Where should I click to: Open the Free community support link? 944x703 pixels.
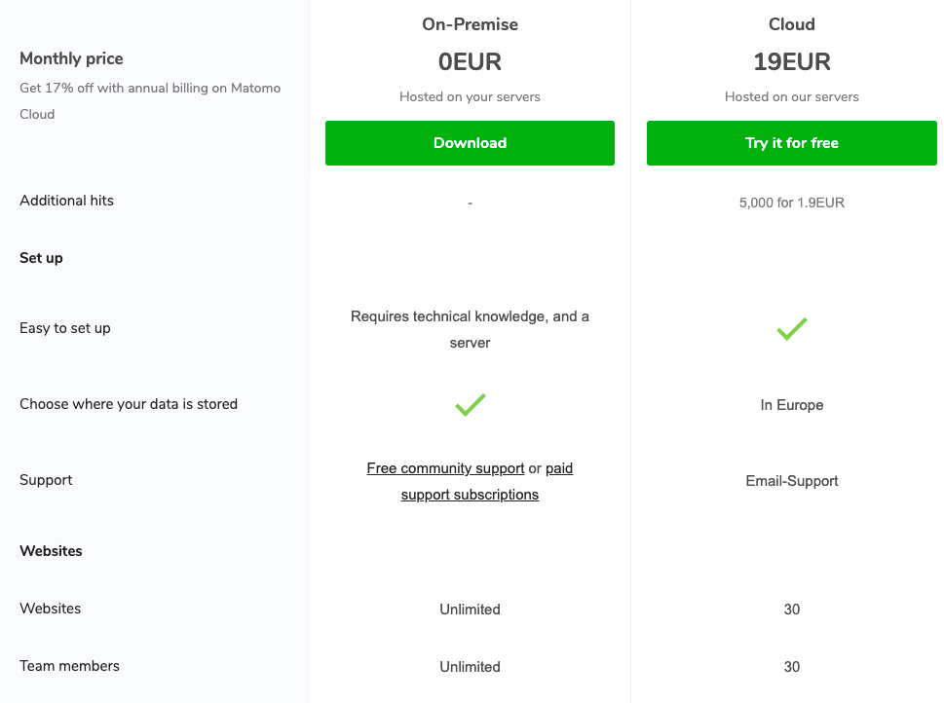point(445,468)
